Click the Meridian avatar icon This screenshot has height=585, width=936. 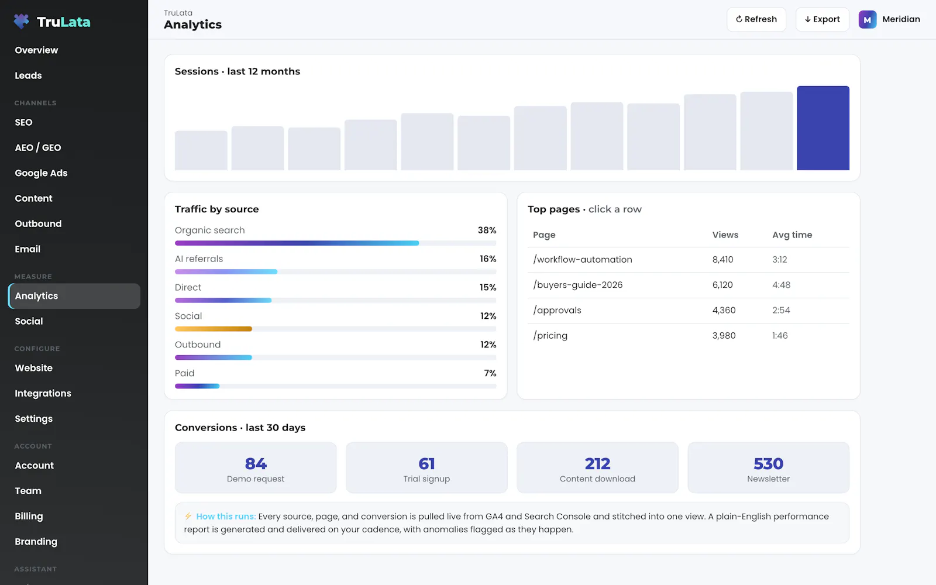pyautogui.click(x=868, y=19)
